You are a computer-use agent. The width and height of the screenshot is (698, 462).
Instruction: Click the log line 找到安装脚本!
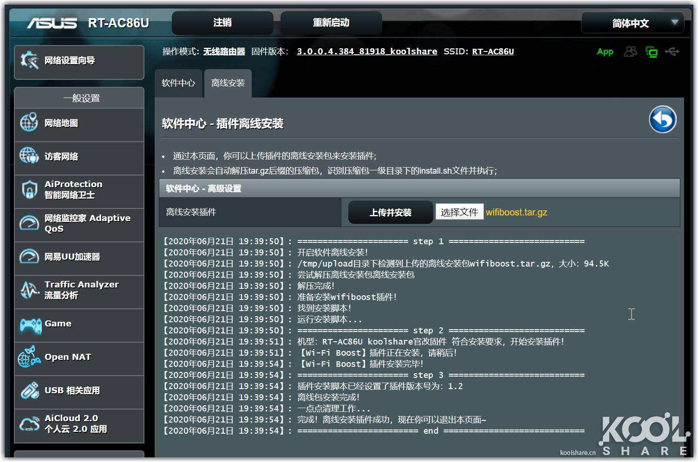(x=257, y=308)
